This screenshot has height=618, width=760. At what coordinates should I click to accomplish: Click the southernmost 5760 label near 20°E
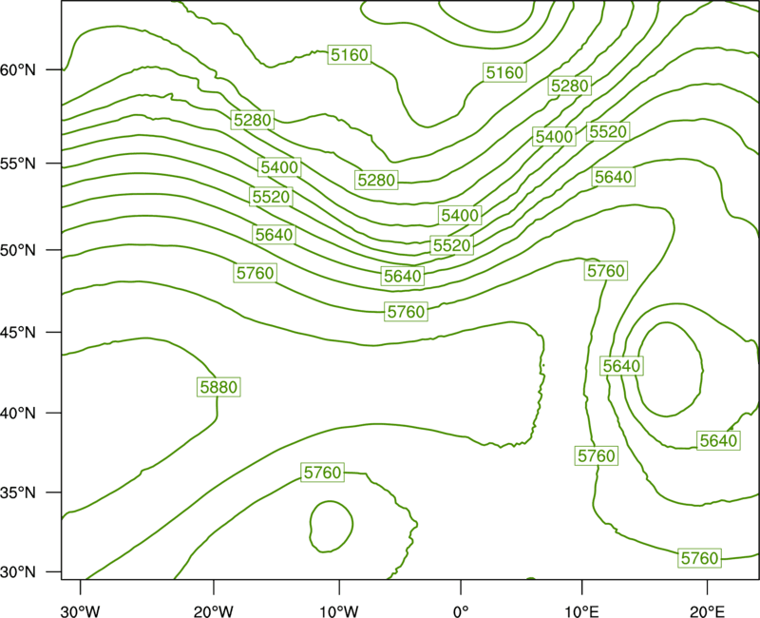[699, 558]
